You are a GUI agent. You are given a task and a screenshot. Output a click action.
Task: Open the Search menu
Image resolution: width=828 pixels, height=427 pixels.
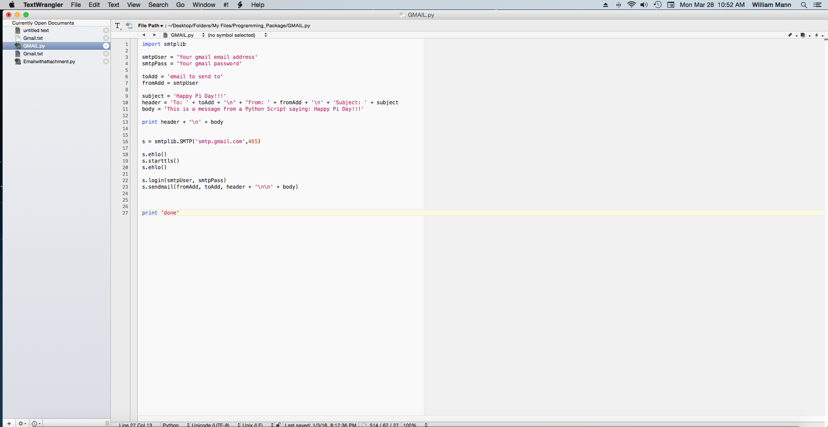158,5
